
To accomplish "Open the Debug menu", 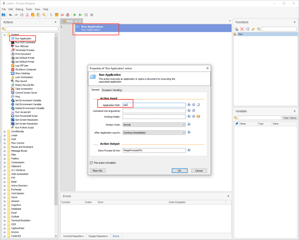I will pyautogui.click(x=19, y=9).
